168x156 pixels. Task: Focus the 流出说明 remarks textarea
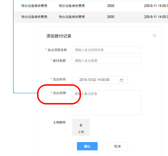coord(107,103)
